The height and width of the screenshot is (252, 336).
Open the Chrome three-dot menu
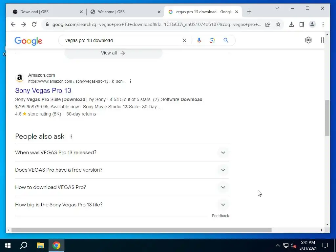pyautogui.click(x=323, y=24)
